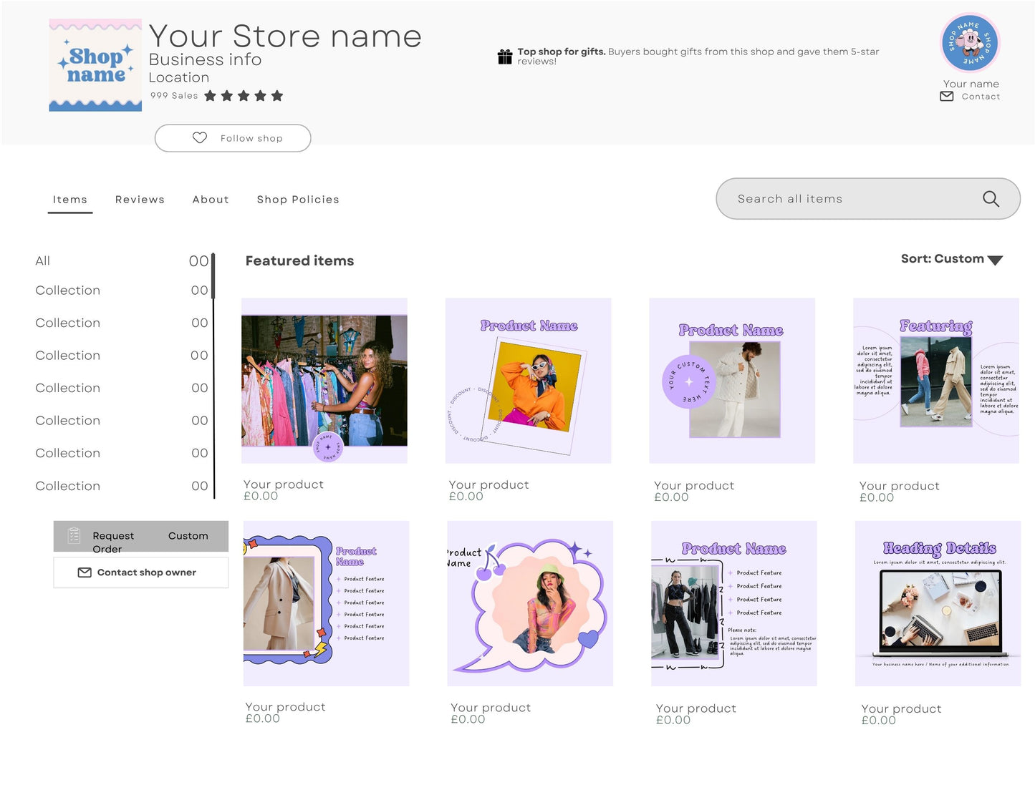Viewport: 1035px width, 785px height.
Task: Toggle the Follow shop button
Action: [x=233, y=138]
